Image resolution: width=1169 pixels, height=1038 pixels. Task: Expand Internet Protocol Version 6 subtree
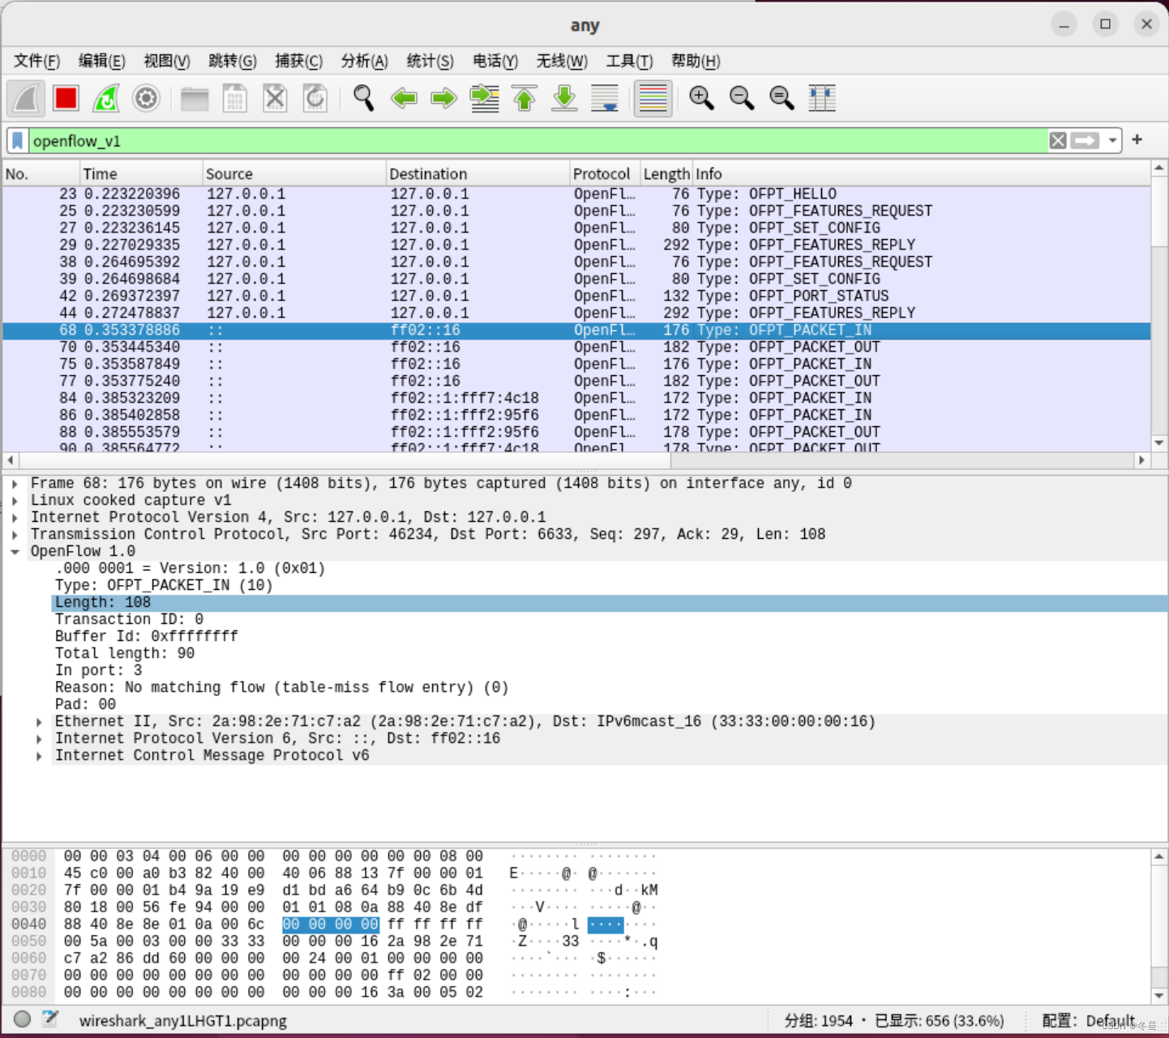click(x=39, y=739)
